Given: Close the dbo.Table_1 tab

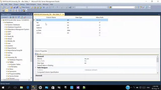Looking at the screenshot, I should point(63,14).
